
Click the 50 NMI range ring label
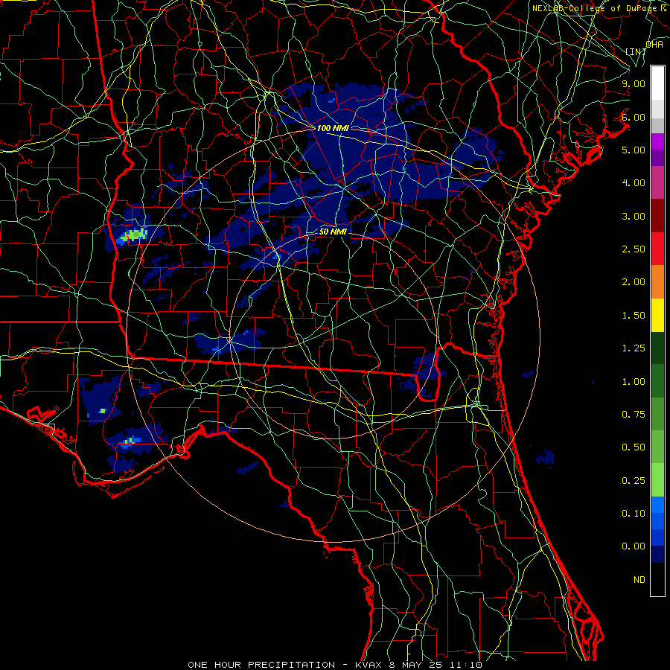click(x=333, y=232)
